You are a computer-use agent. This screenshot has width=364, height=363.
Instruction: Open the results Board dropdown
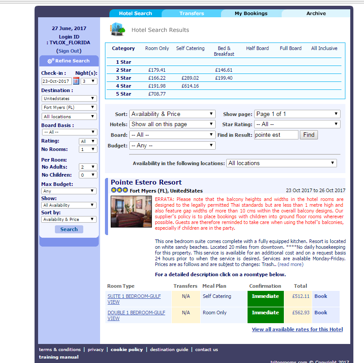click(172, 135)
